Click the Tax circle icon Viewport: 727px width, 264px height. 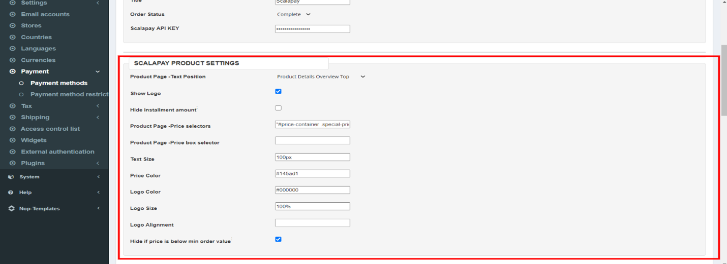(x=13, y=106)
